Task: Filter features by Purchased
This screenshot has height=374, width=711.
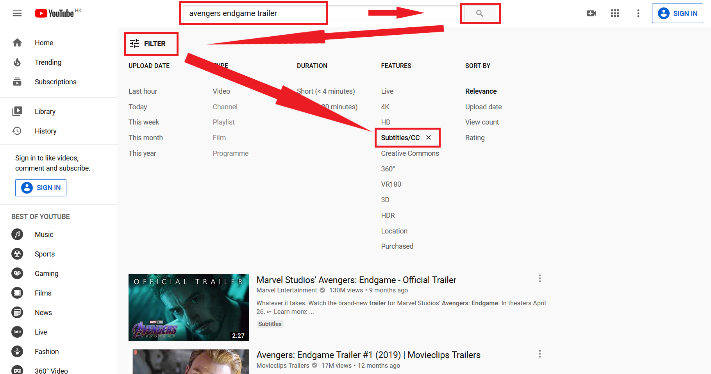Action: [x=397, y=246]
